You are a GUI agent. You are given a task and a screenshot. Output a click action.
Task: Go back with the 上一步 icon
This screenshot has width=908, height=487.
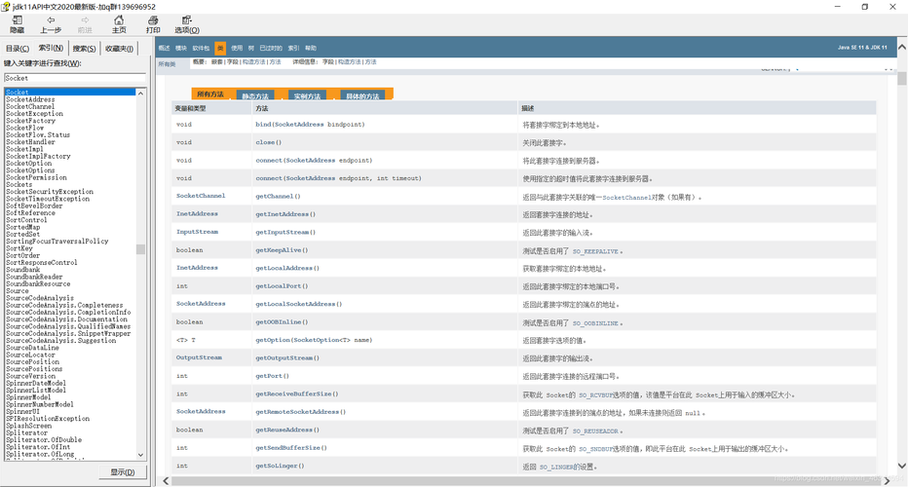(51, 24)
